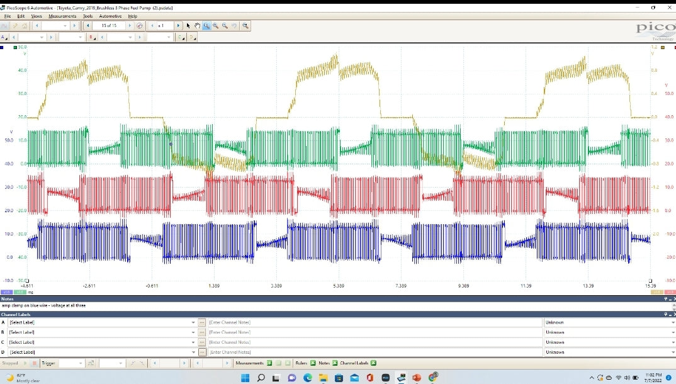
Task: Click ellipsis button for Channel B label
Action: [x=202, y=332]
